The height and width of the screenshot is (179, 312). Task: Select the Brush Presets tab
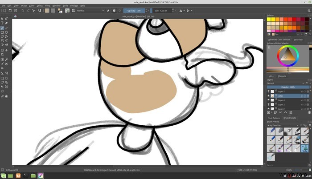point(290,118)
